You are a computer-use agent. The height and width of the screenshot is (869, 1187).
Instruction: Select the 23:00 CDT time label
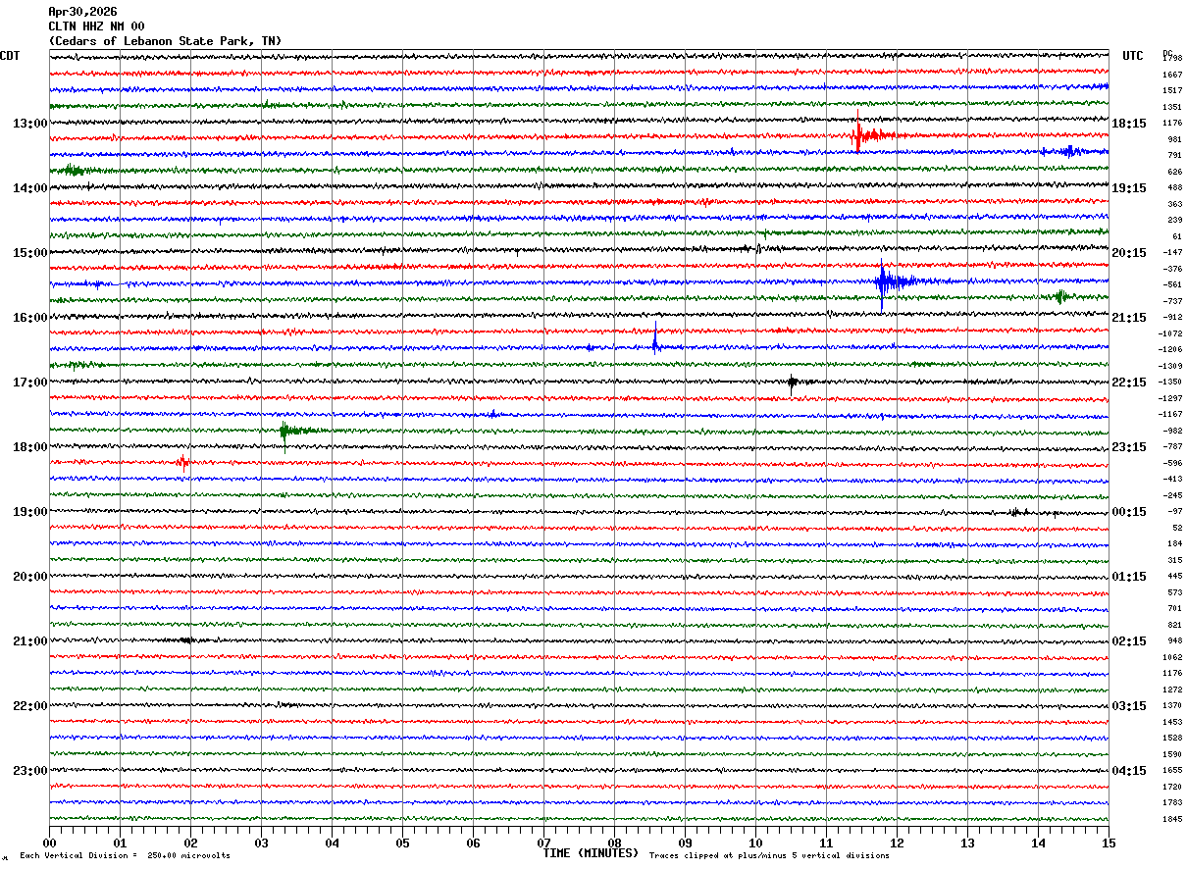pos(30,771)
